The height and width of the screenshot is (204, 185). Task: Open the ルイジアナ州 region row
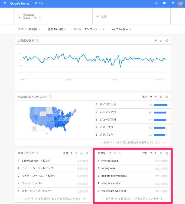108,105
